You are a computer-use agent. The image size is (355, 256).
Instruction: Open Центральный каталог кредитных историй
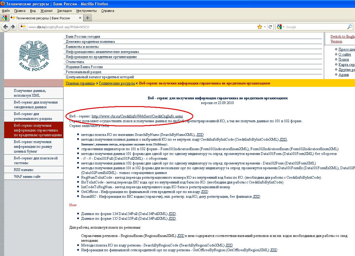(100, 77)
